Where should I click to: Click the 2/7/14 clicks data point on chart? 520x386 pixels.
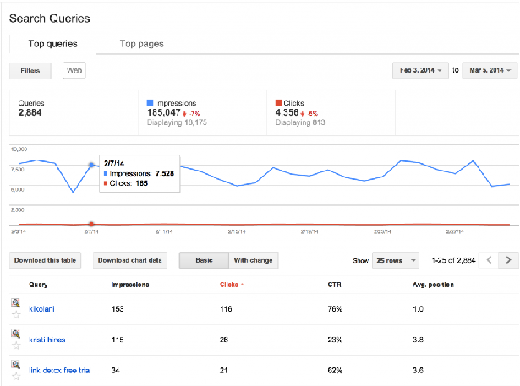coord(91,224)
